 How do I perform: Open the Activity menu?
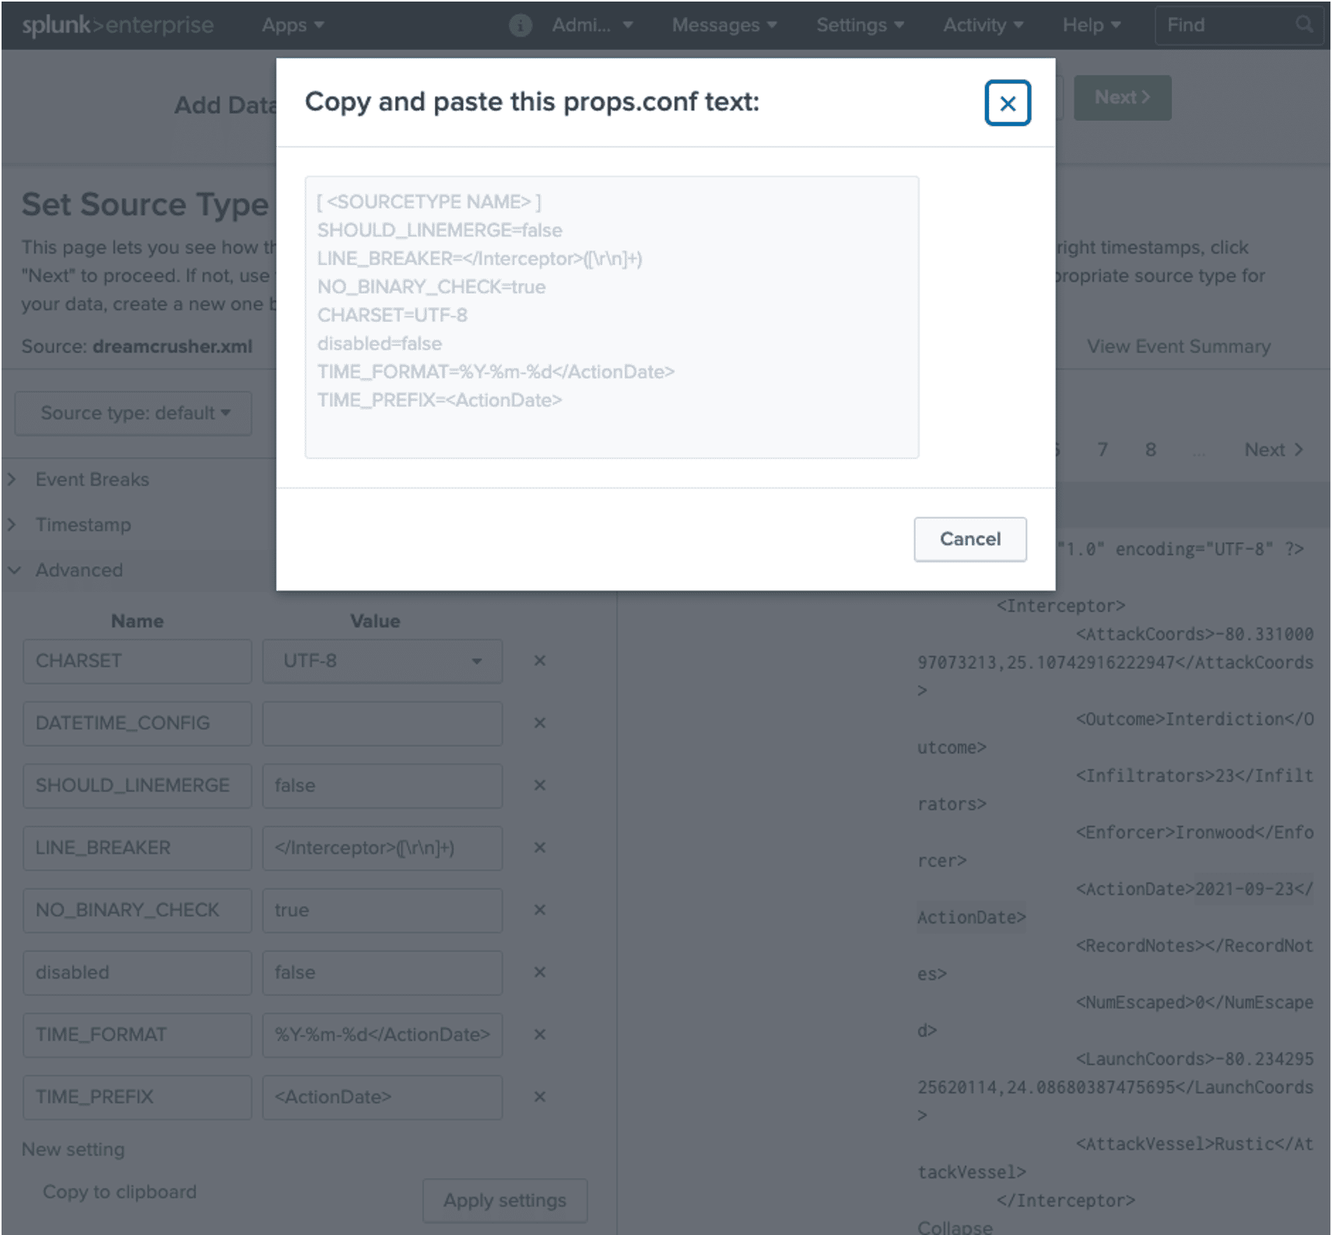983,25
